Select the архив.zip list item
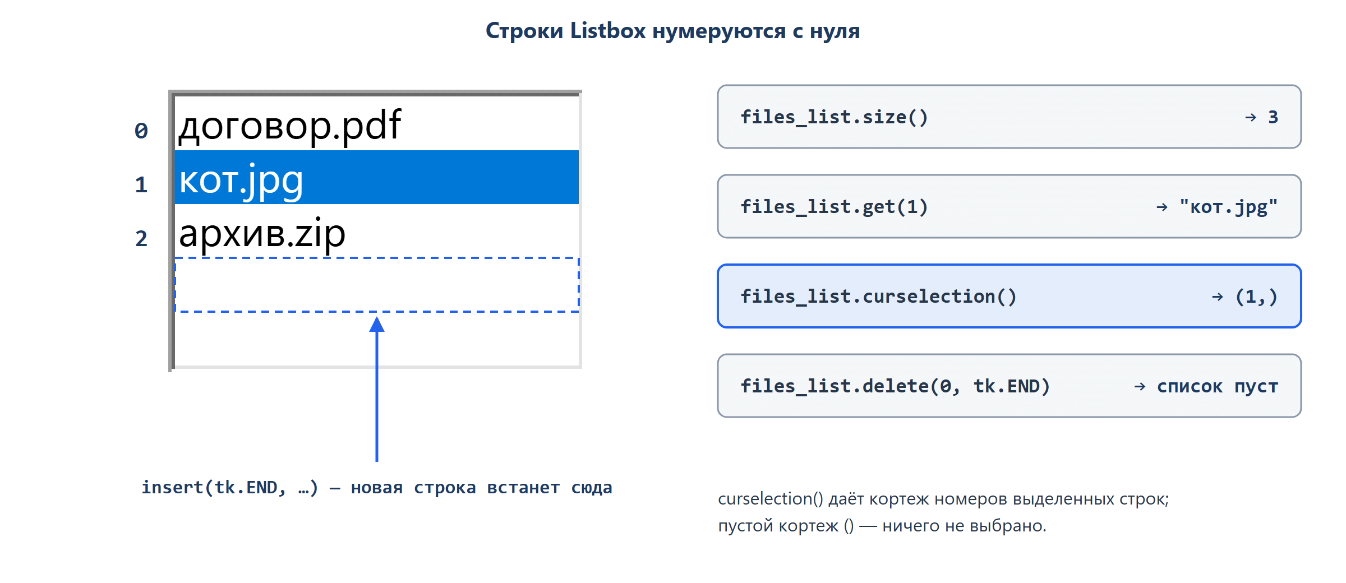Screen dimensions: 1346x583 point(377,231)
